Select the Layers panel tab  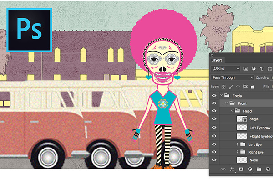coord(217,60)
